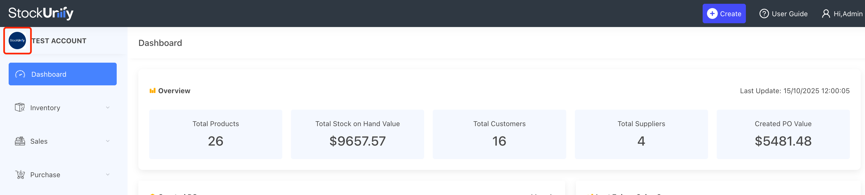The width and height of the screenshot is (865, 195).
Task: Expand the Purchase menu chevron
Action: click(x=108, y=174)
